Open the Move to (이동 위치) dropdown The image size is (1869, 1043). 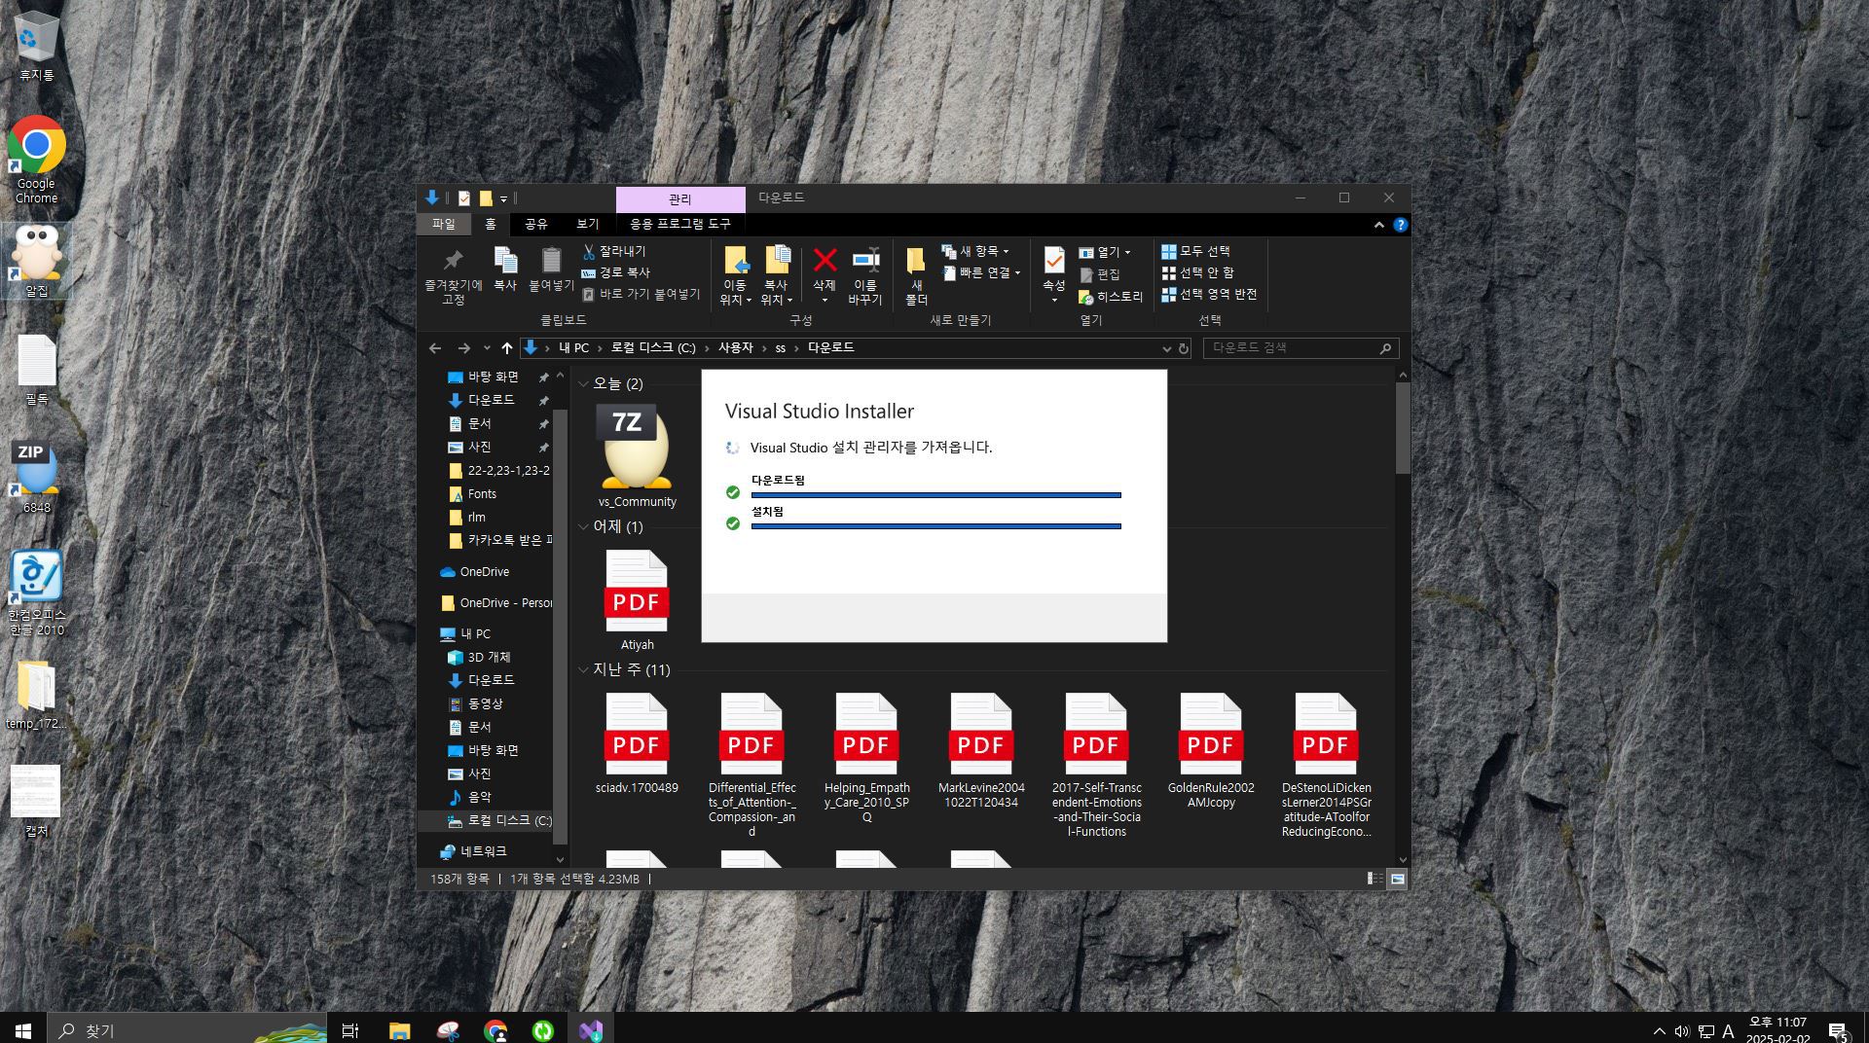click(x=735, y=275)
